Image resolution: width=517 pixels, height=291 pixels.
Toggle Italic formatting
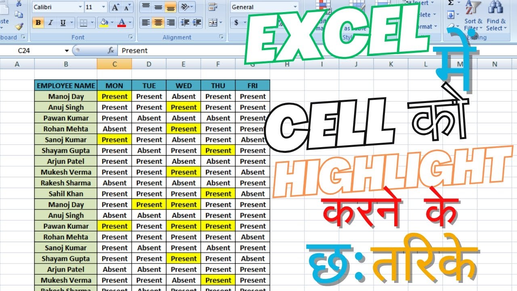coord(50,23)
